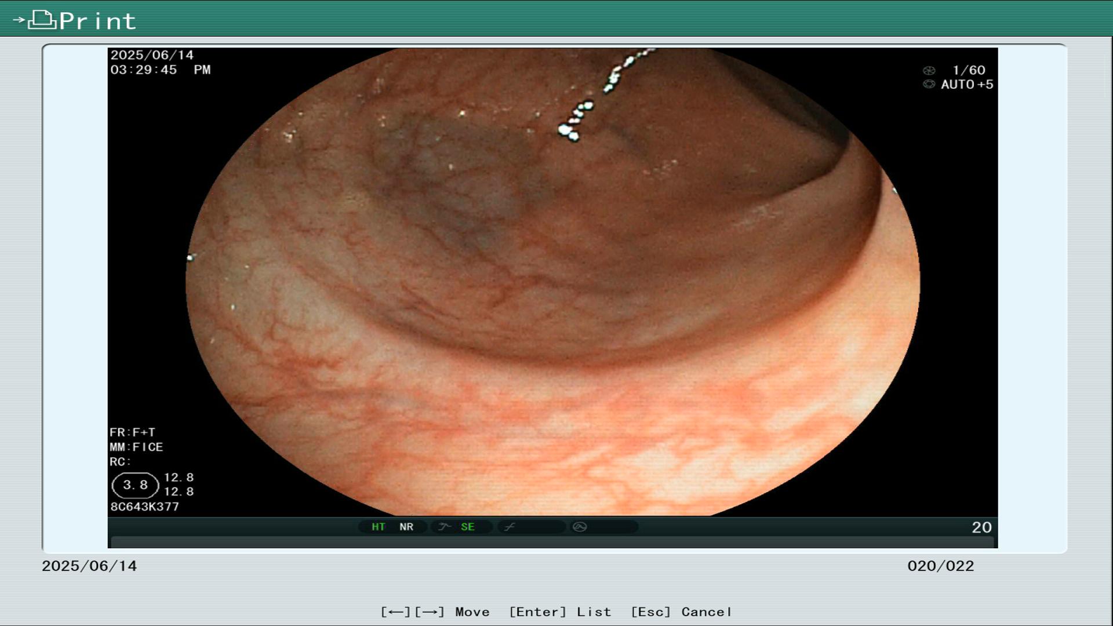This screenshot has width=1113, height=626.
Task: Click the 2025/06/14 date below the preview
Action: (x=89, y=566)
